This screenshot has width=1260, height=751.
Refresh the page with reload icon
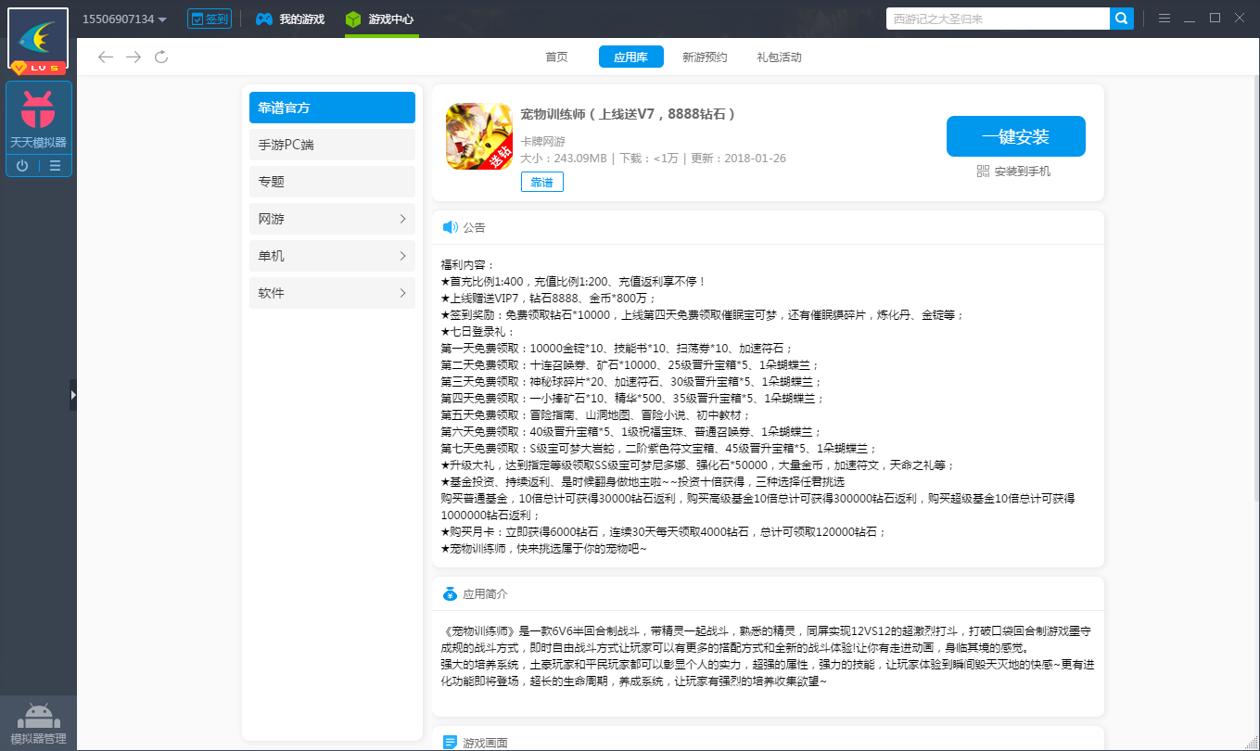click(x=161, y=57)
